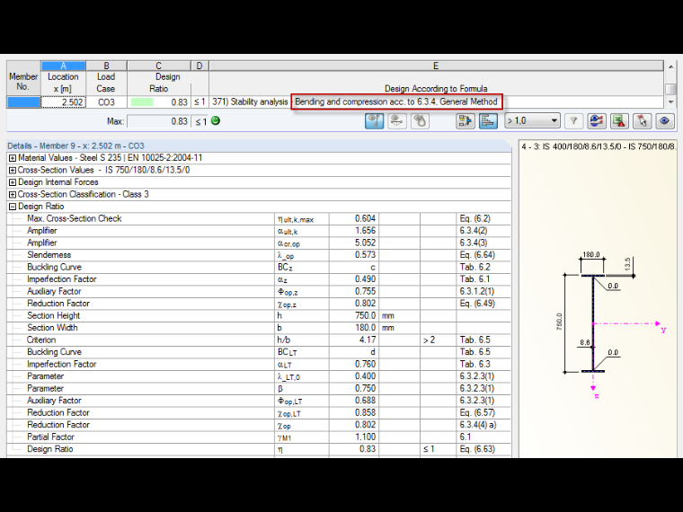Toggle the colored result bars icon
Screen dimensions: 683x512
click(488, 120)
